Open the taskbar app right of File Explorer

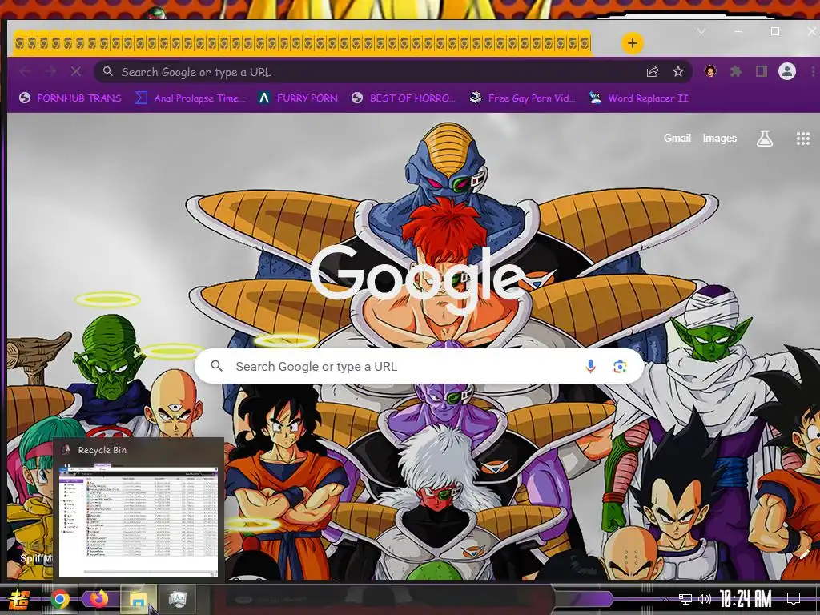click(178, 599)
